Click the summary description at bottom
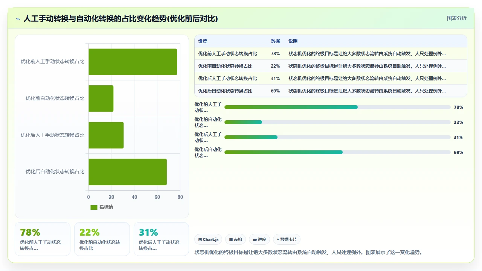The width and height of the screenshot is (482, 271). pos(309,252)
